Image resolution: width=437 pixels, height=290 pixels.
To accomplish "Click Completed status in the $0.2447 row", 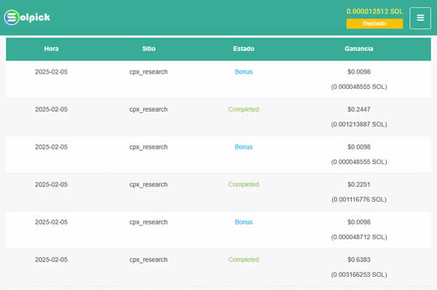I will [243, 109].
